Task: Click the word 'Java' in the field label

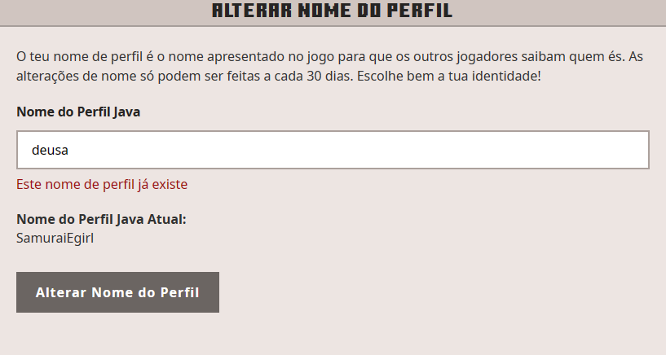Action: [126, 112]
